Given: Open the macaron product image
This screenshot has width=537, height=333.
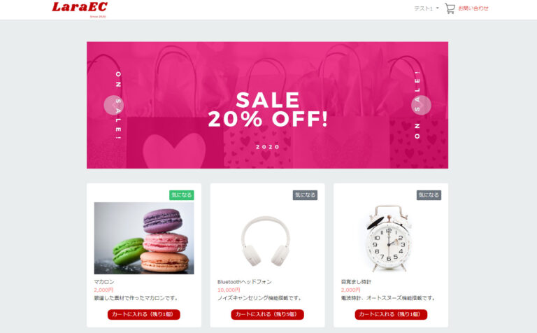Looking at the screenshot, I should pos(144,238).
